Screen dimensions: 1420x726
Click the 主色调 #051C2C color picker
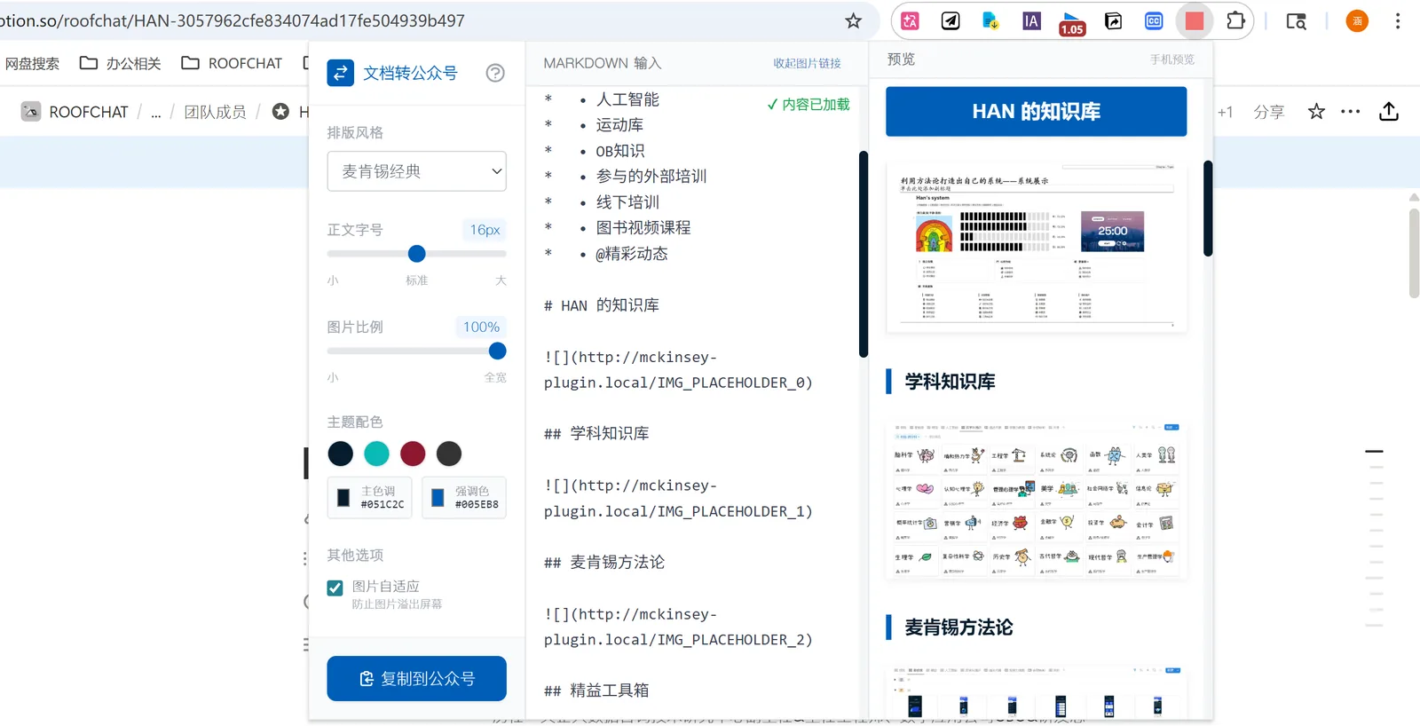[x=370, y=498]
